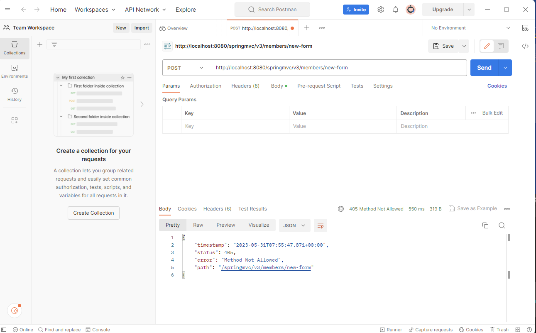The width and height of the screenshot is (536, 333).
Task: Copy the response body
Action: (485, 225)
